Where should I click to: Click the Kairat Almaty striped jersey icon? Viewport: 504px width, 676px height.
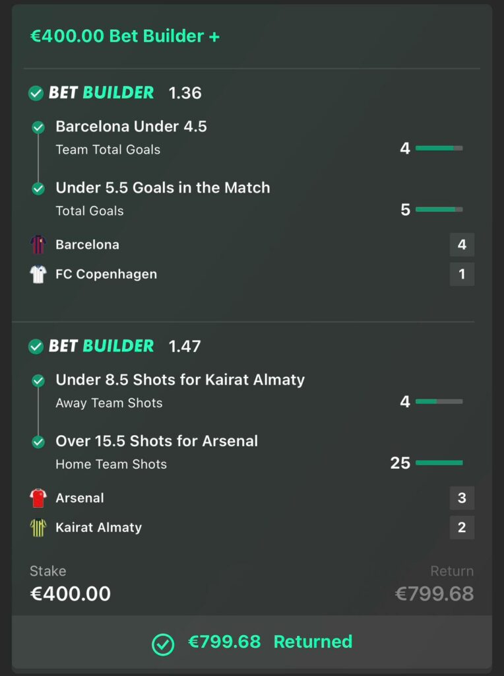(38, 528)
